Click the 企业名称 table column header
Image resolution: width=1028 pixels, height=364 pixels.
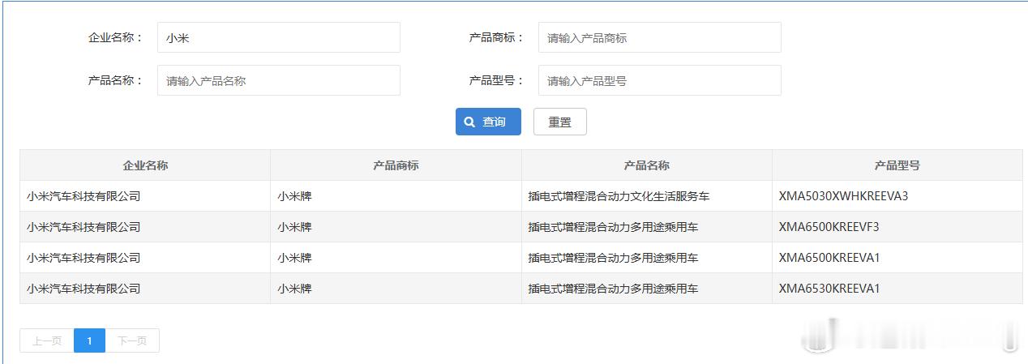(145, 165)
